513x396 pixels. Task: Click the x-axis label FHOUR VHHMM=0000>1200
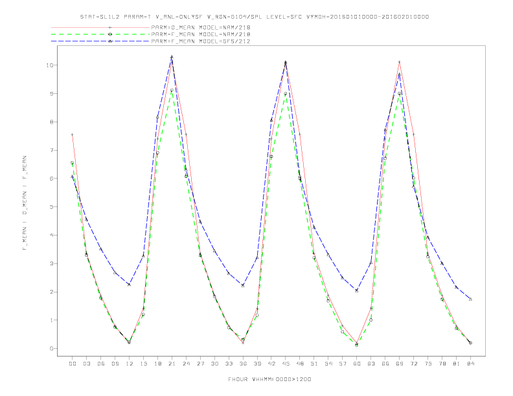(x=269, y=379)
